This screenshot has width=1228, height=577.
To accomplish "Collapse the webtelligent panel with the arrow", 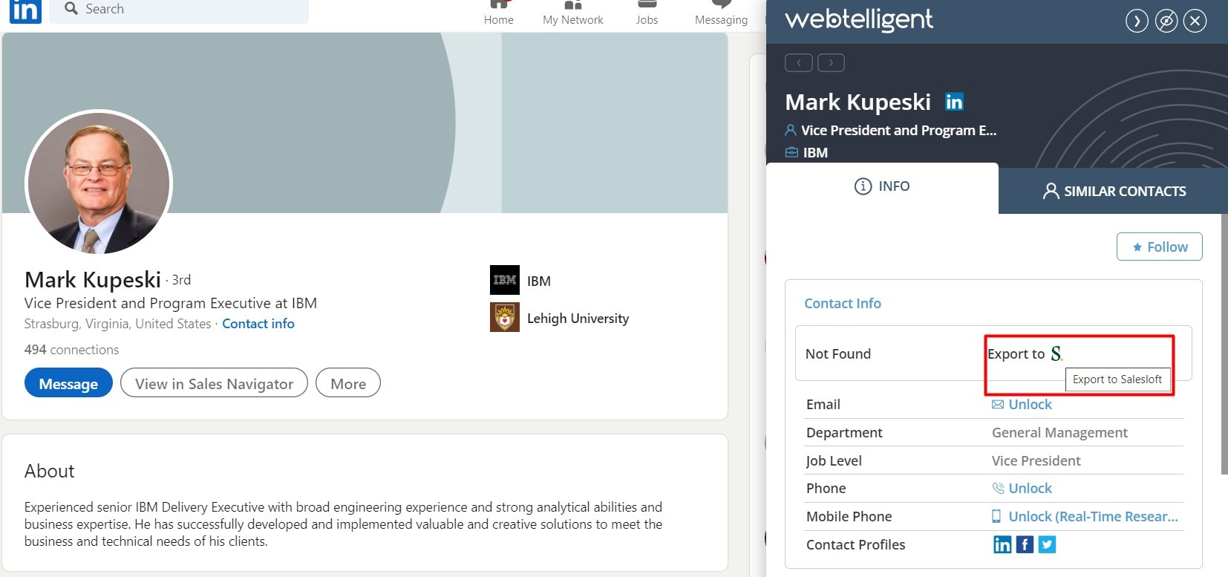I will pyautogui.click(x=1137, y=22).
